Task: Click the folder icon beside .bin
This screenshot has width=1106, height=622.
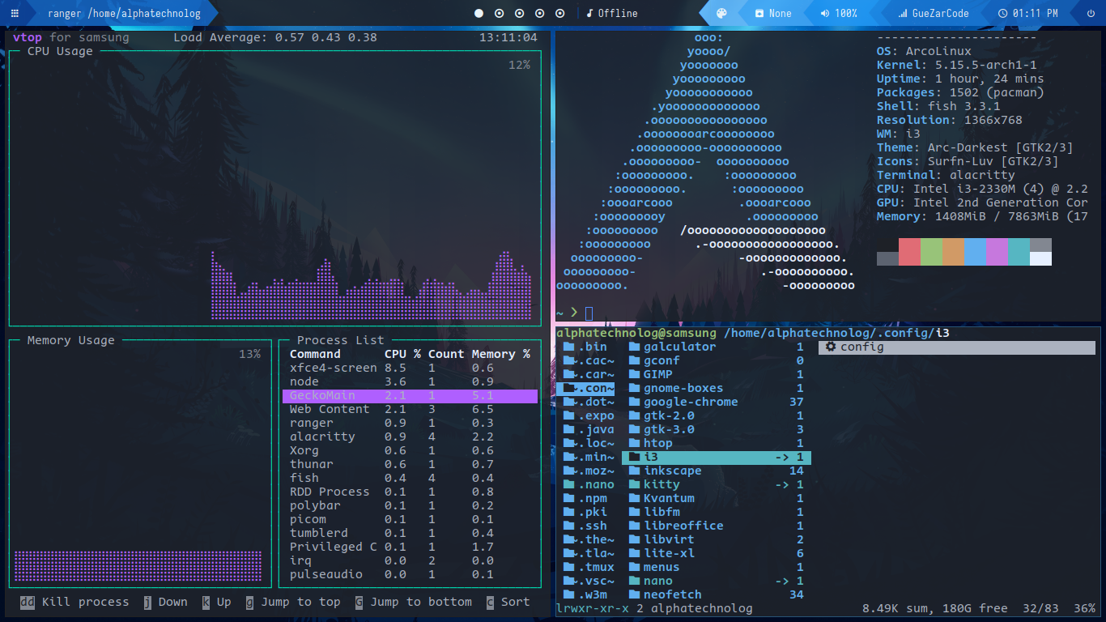Action: tap(569, 347)
